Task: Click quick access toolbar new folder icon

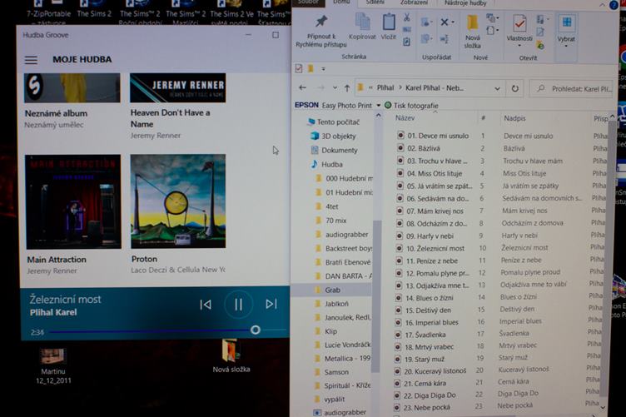Action: (x=311, y=68)
